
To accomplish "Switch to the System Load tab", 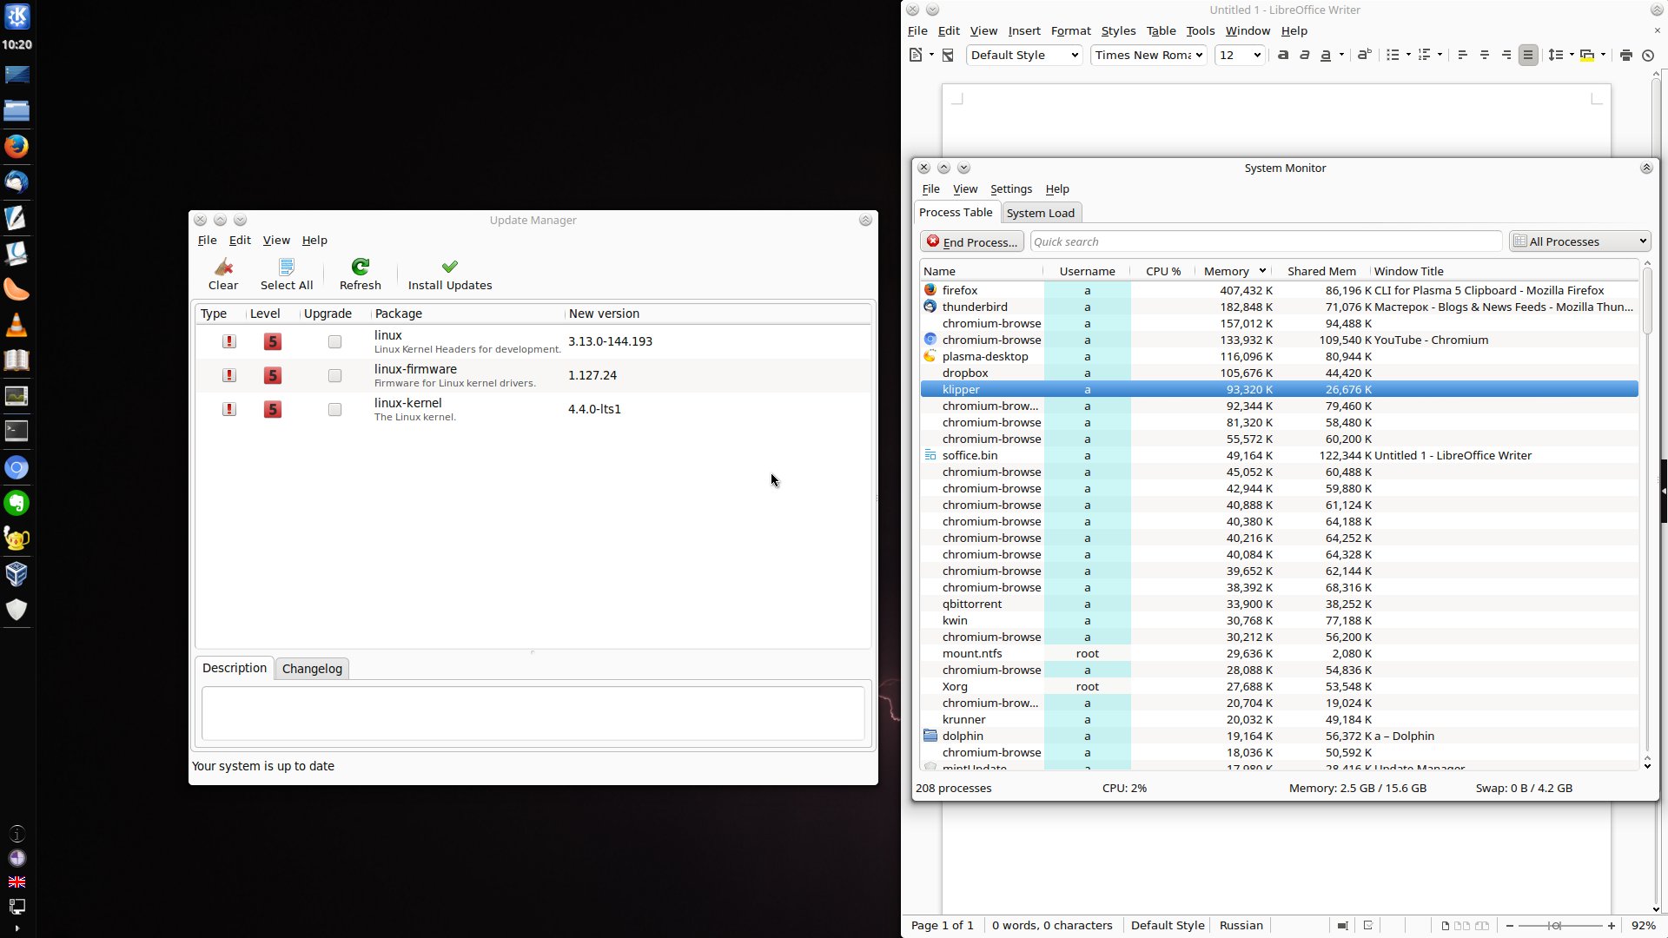I will [1040, 213].
